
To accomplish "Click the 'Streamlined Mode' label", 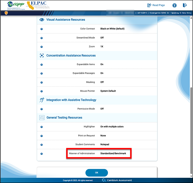I will 86,38.
